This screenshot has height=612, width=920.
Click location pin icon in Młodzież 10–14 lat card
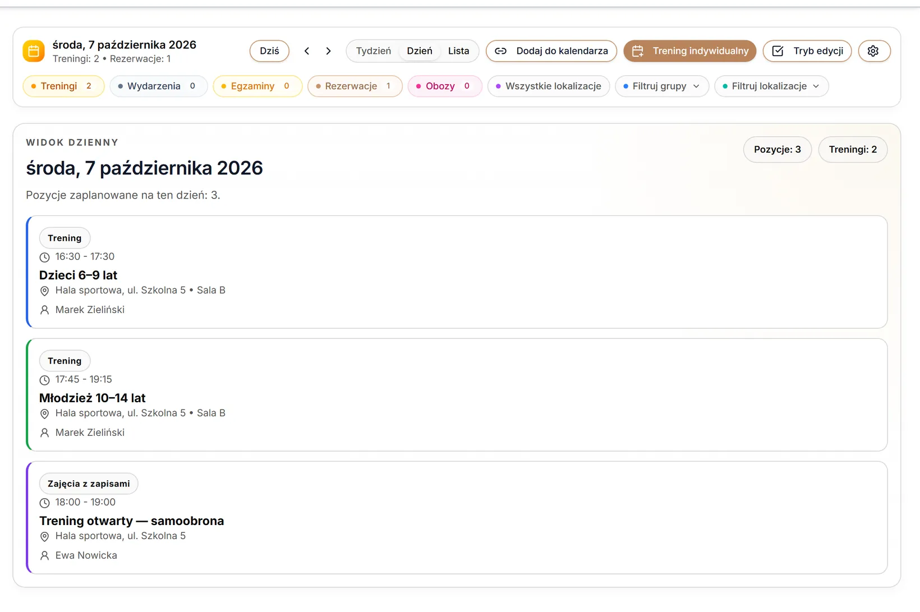coord(45,413)
